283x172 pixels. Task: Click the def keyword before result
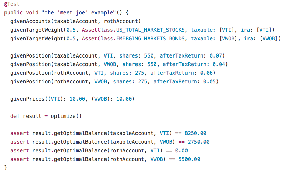pyautogui.click(x=15, y=116)
